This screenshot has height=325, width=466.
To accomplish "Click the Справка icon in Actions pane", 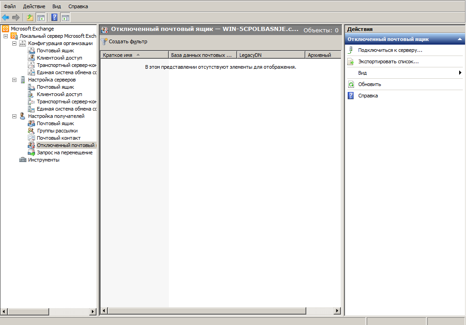I will [351, 96].
